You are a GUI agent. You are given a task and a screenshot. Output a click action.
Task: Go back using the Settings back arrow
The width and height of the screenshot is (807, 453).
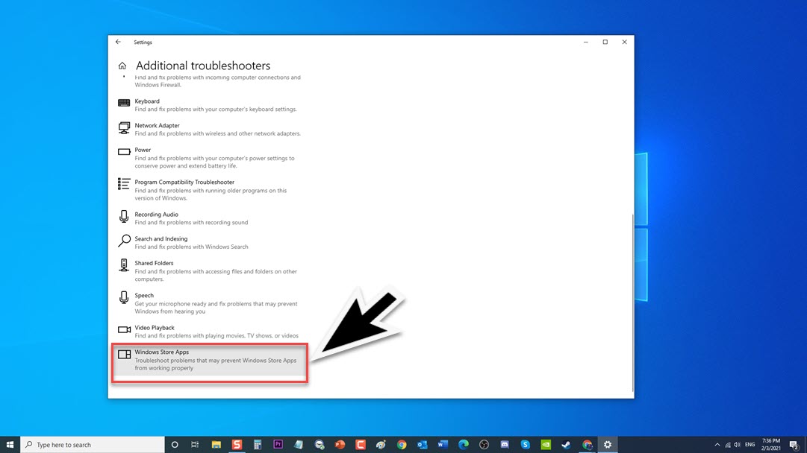[119, 42]
